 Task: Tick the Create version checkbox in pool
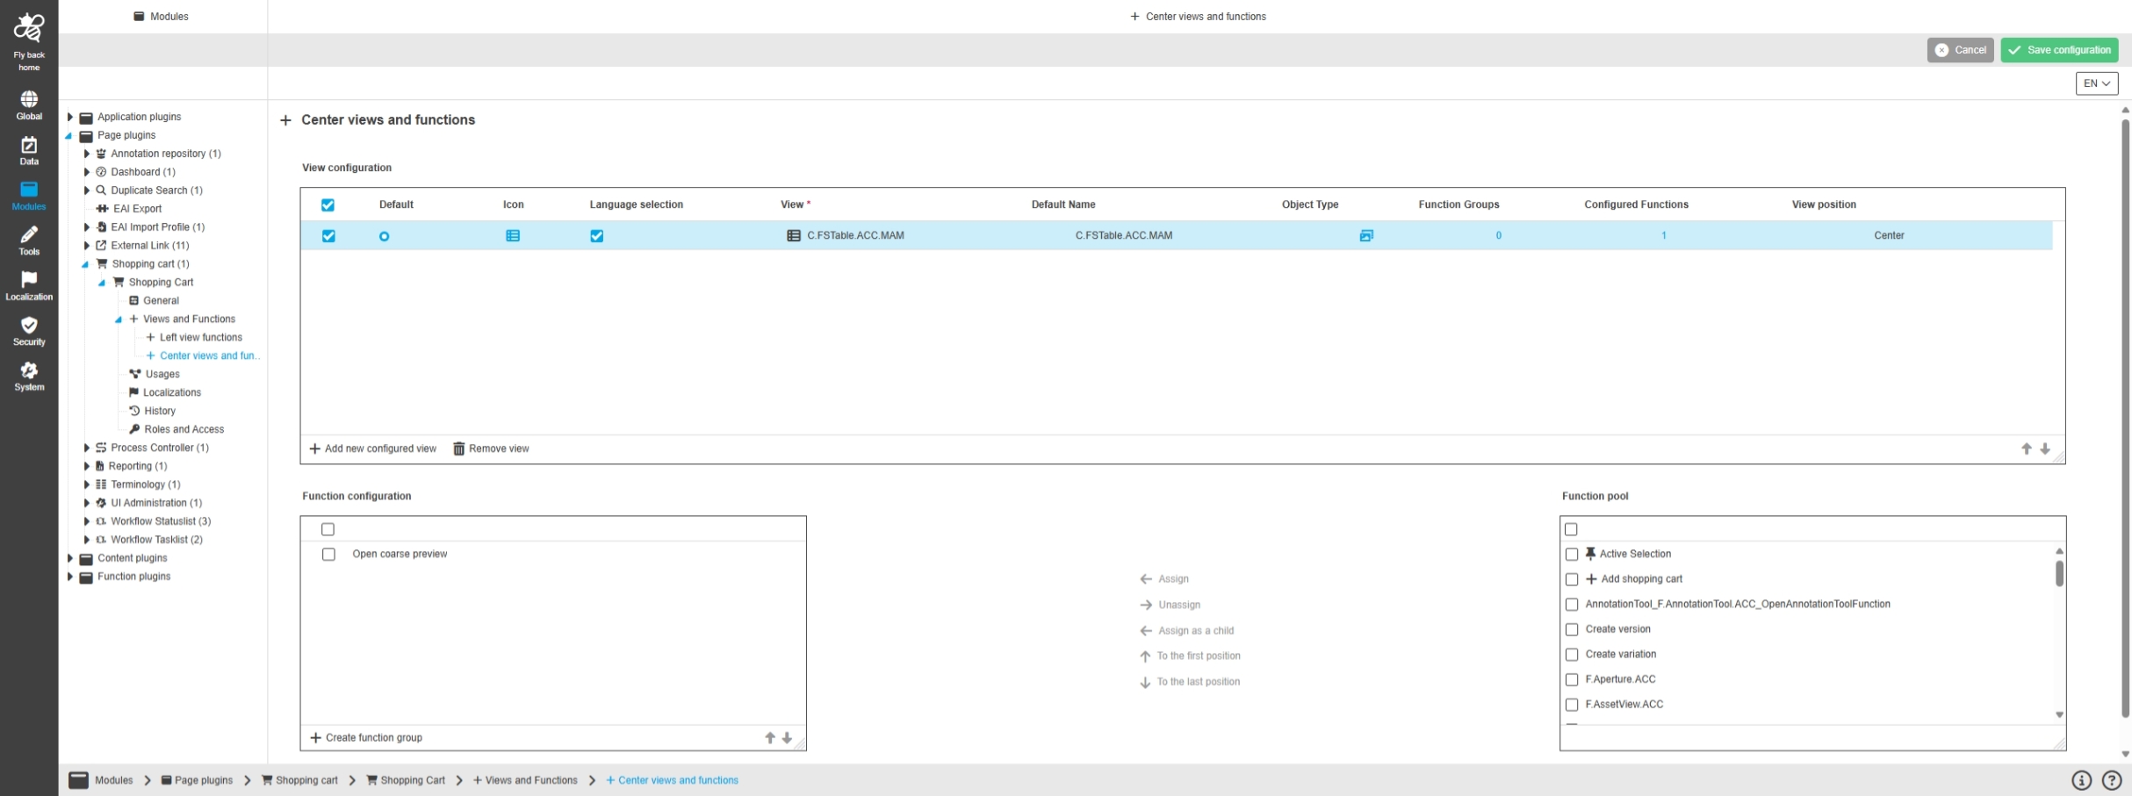click(x=1572, y=629)
